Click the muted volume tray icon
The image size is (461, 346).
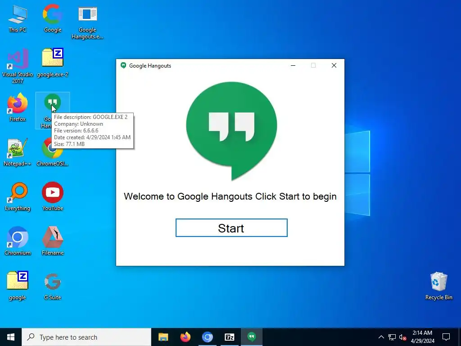[x=402, y=337]
